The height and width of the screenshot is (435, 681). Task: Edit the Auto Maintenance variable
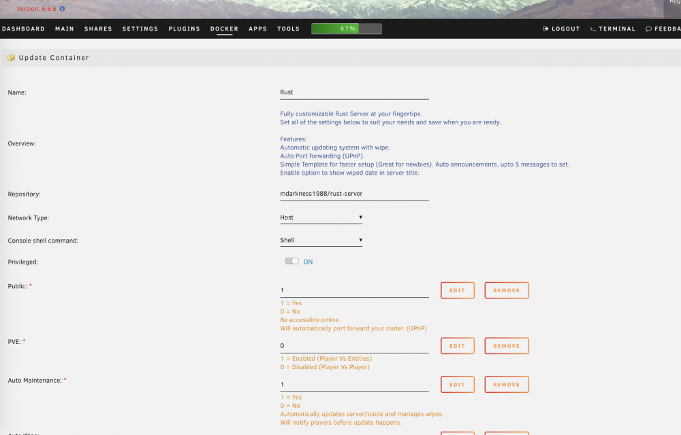pos(458,384)
